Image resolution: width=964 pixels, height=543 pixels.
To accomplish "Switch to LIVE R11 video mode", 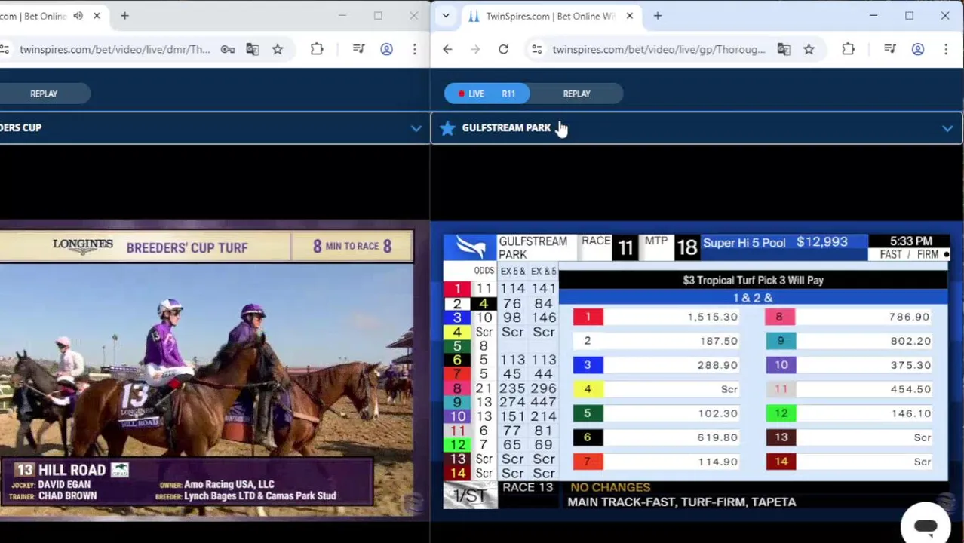I will coord(487,94).
